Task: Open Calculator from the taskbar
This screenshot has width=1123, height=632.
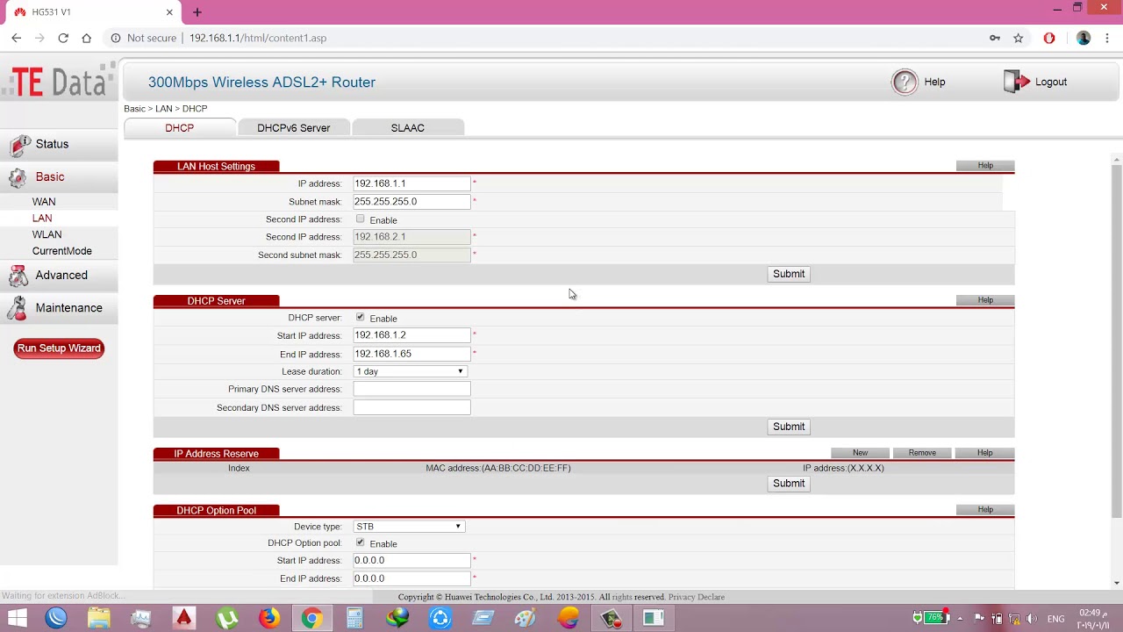Action: [x=354, y=618]
